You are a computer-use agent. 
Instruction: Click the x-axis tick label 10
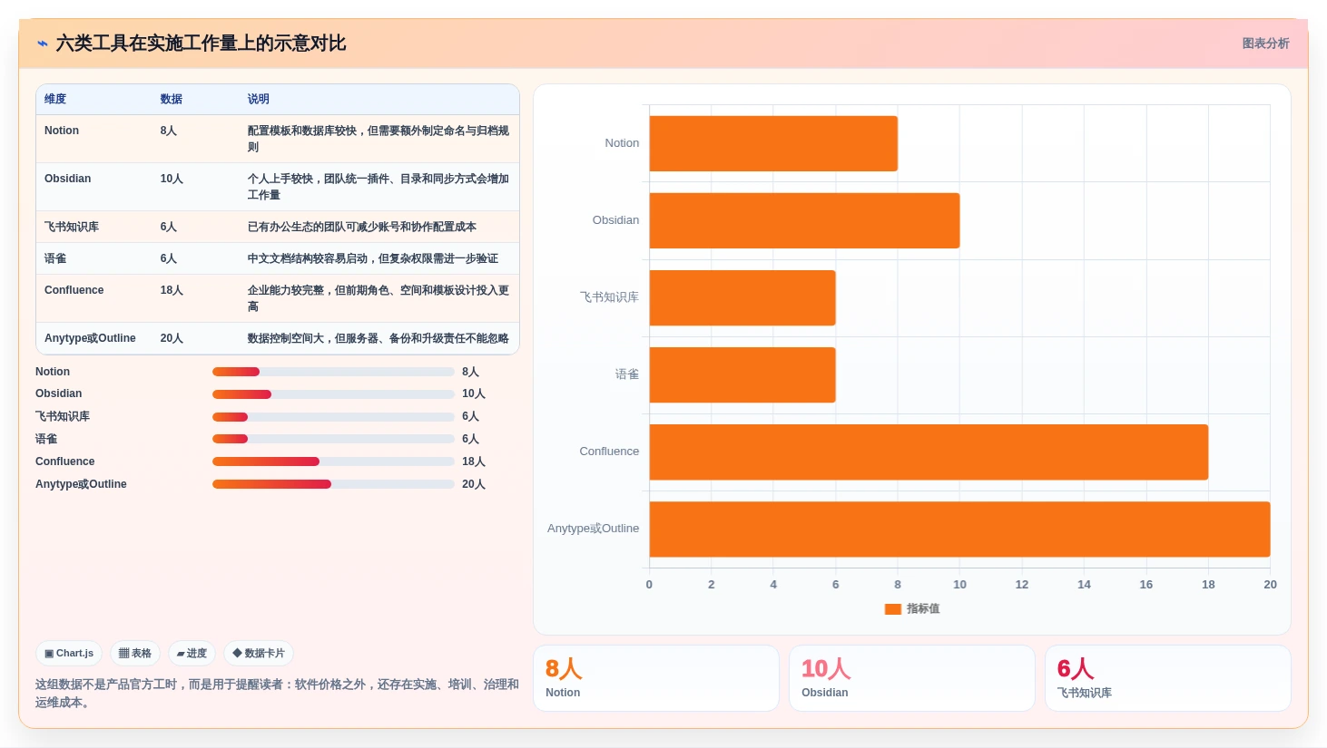959,585
